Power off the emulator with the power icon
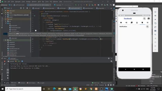The width and height of the screenshot is (162, 91). coord(155,12)
